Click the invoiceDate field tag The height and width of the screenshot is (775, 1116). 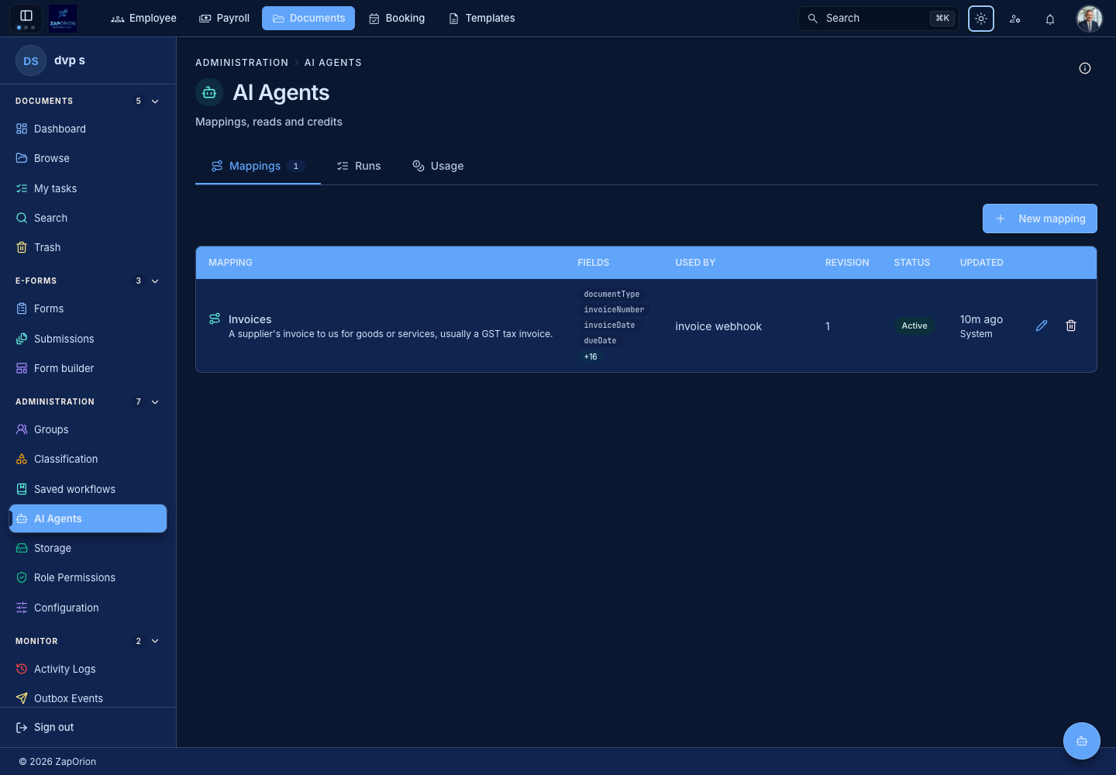609,325
